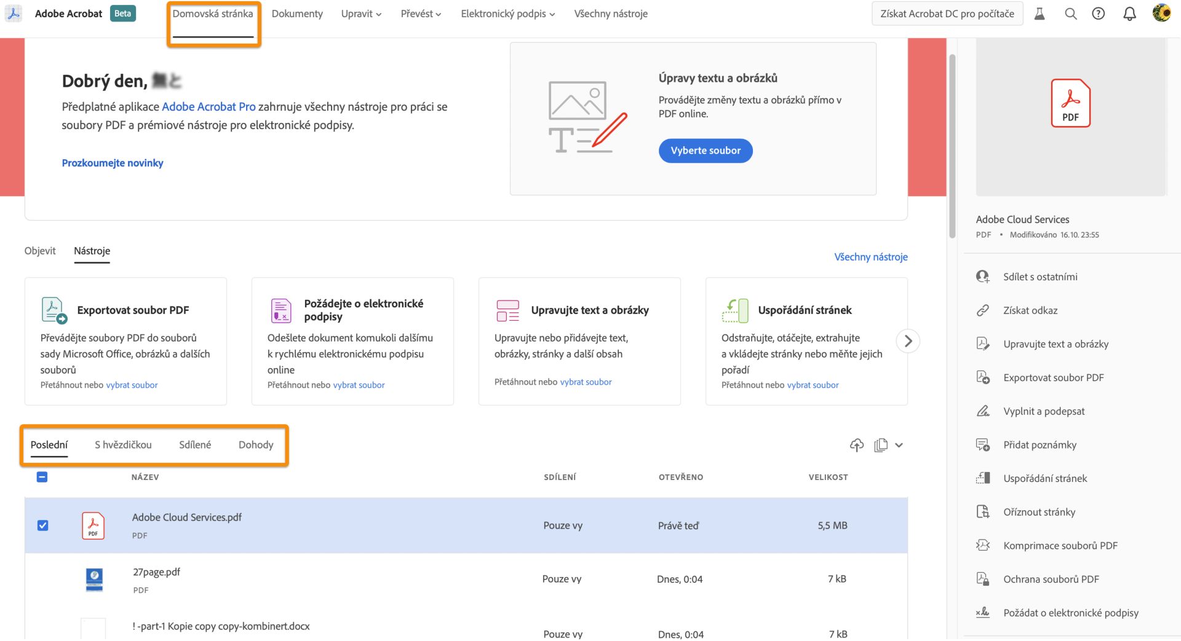This screenshot has height=641, width=1181.
Task: Click the Vyberte soubor button
Action: point(706,151)
